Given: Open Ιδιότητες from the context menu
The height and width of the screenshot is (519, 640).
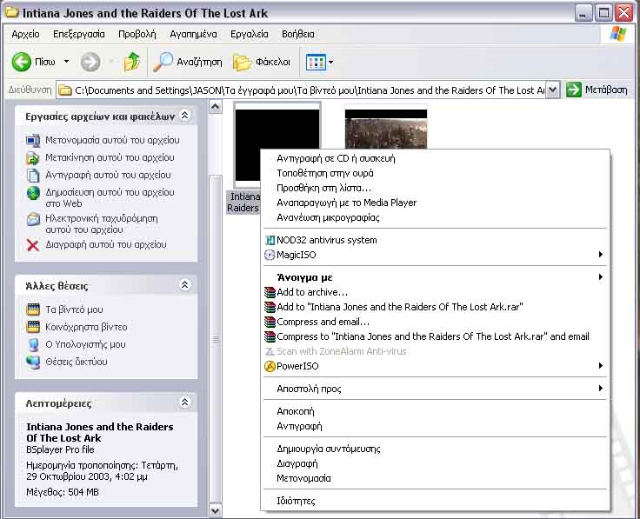Looking at the screenshot, I should 435,501.
